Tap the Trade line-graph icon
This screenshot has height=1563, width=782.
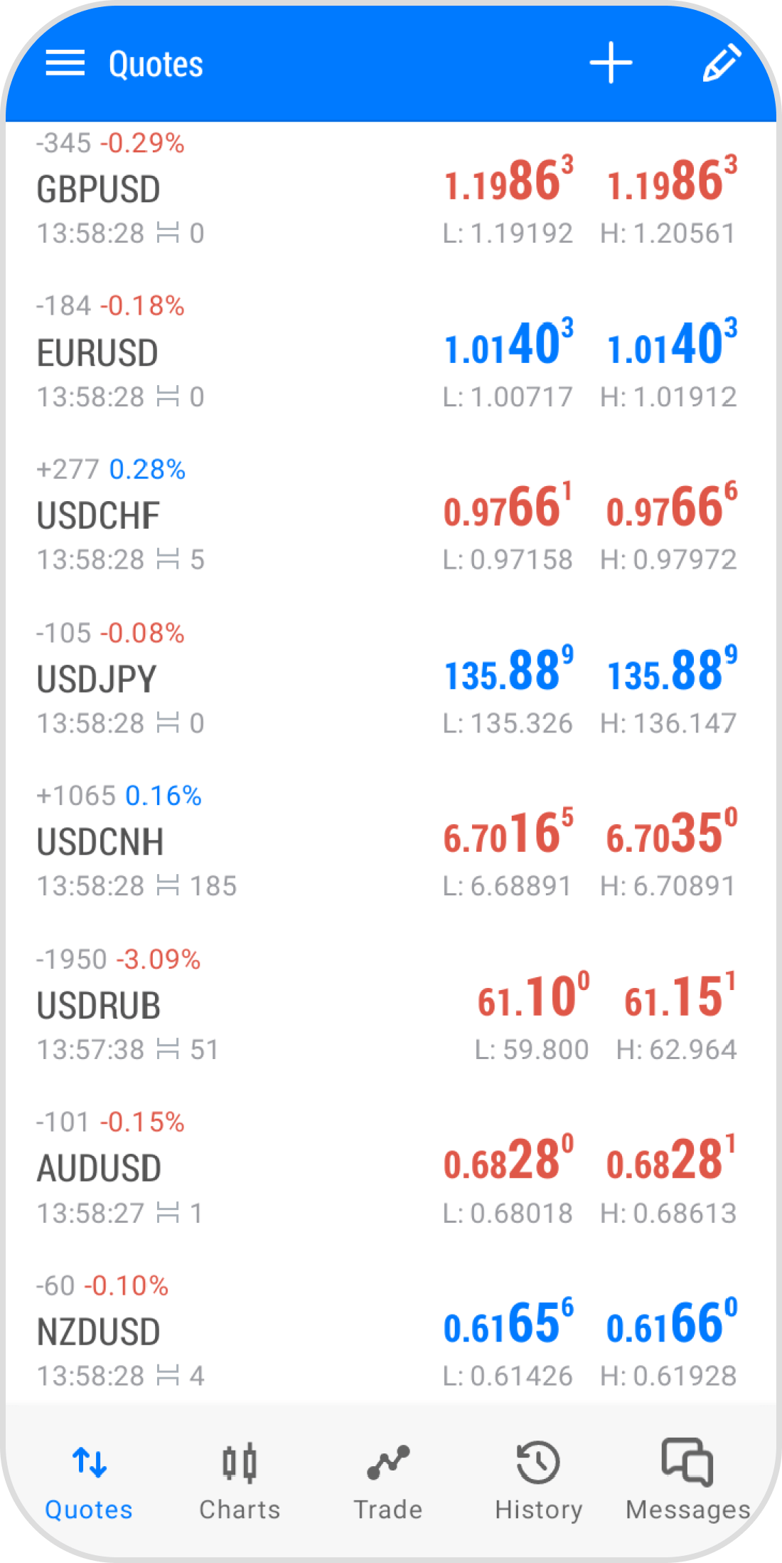pyautogui.click(x=388, y=1463)
